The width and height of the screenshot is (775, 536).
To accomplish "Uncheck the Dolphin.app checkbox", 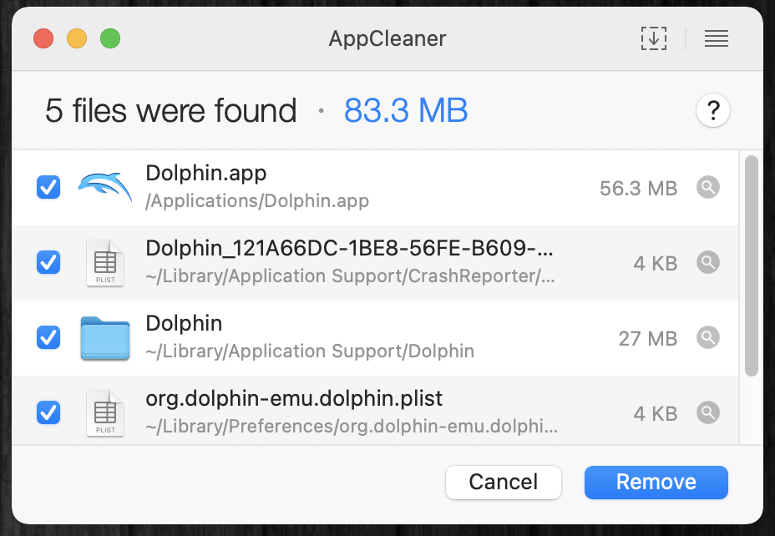I will tap(48, 187).
